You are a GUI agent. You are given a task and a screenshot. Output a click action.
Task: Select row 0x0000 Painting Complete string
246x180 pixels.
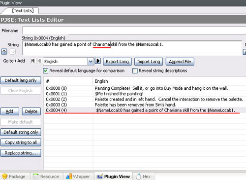pyautogui.click(x=145, y=88)
